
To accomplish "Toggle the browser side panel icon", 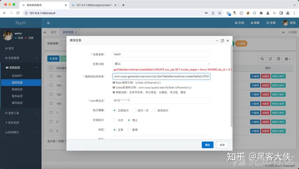I will [x=281, y=13].
